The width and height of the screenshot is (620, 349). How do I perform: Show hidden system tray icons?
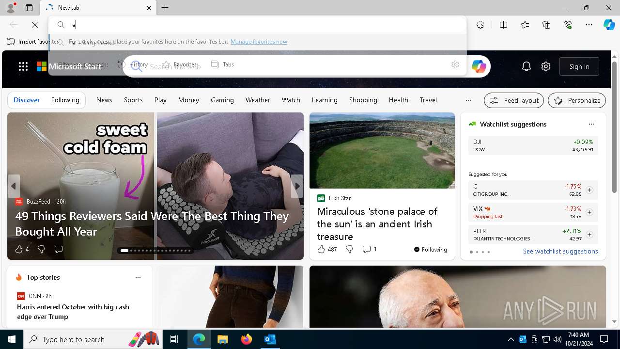[x=511, y=339]
